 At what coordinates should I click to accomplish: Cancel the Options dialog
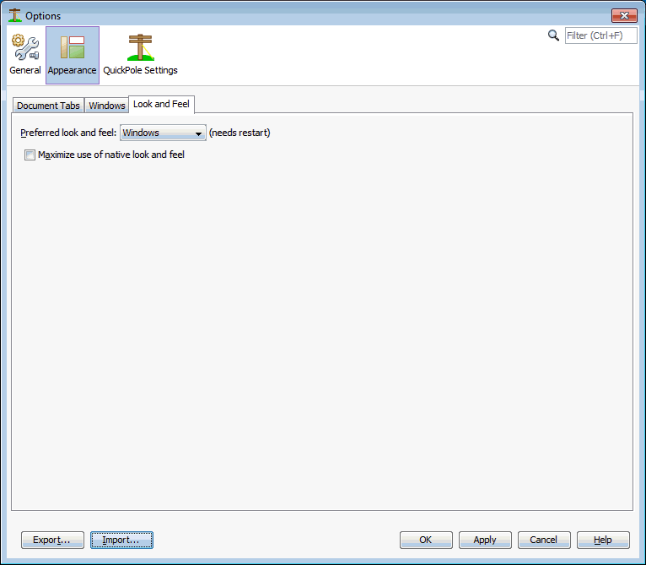[x=544, y=540]
